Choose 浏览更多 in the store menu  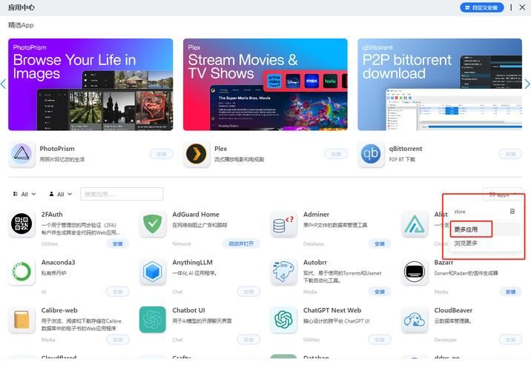(466, 243)
